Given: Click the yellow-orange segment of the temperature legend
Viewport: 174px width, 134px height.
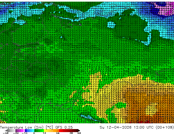Looking at the screenshot, I should (51, 130).
